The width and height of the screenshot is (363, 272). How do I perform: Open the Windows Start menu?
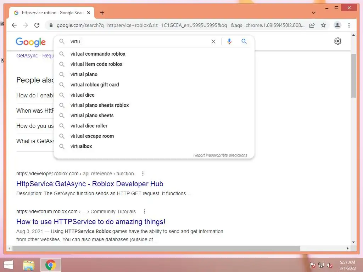(9, 265)
